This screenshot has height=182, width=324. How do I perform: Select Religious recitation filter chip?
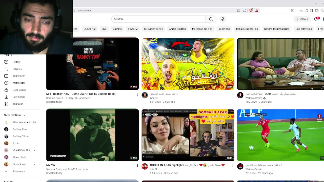[x=247, y=29]
